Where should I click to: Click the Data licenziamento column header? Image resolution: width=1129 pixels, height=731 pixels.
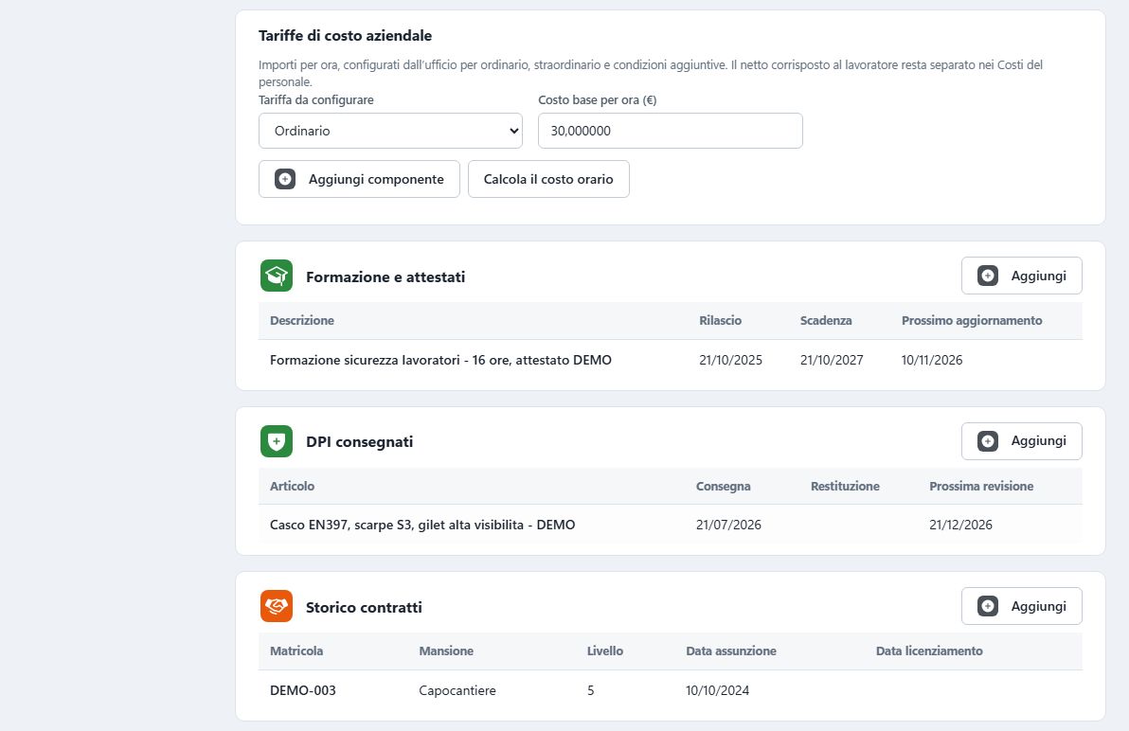click(929, 651)
